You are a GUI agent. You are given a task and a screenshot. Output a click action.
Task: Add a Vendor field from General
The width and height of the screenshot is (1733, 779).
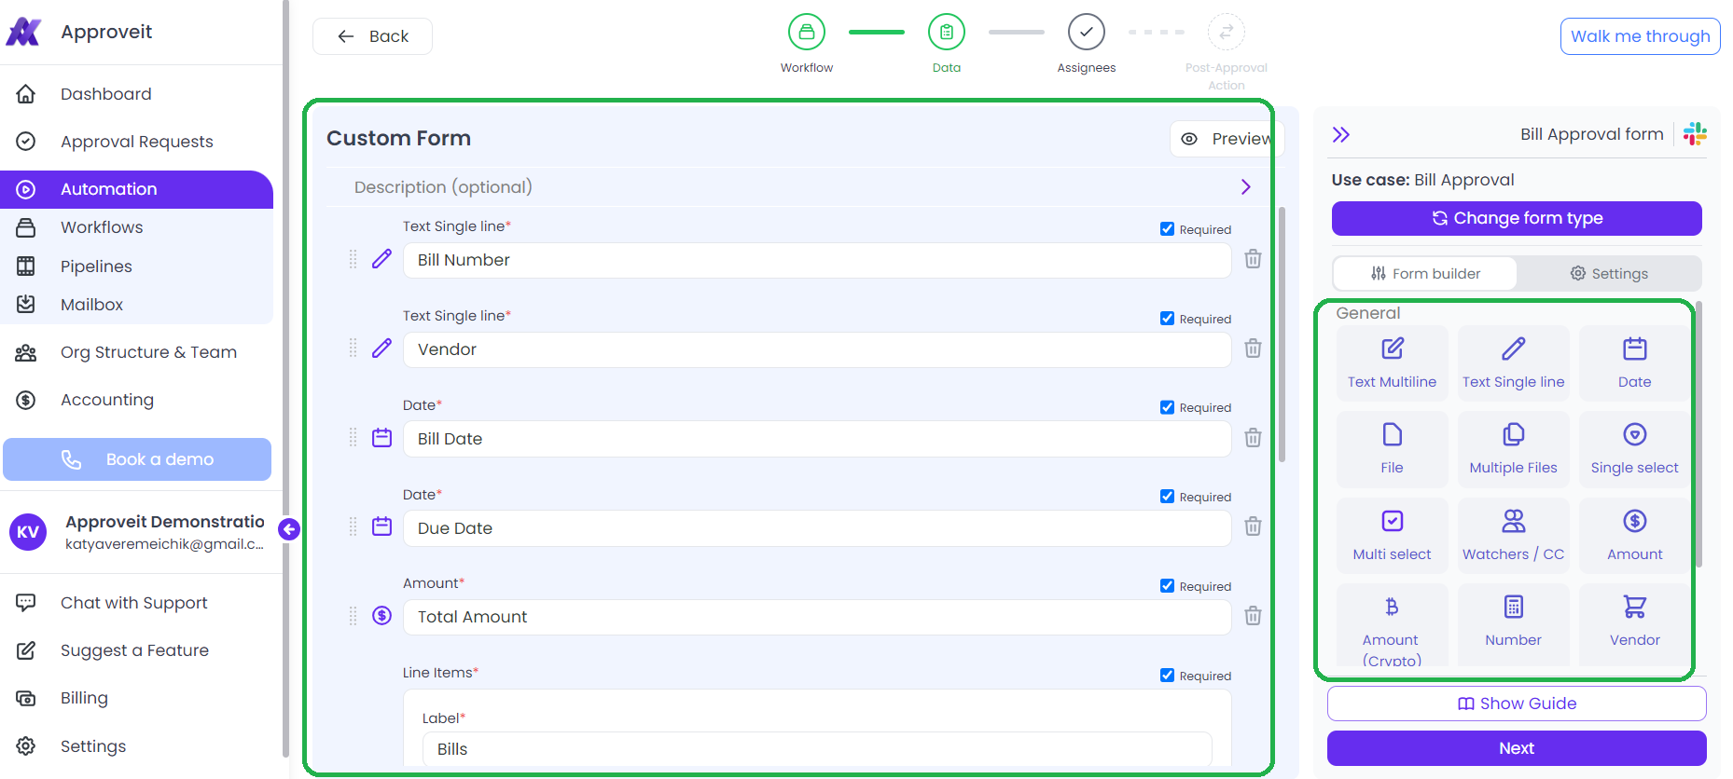[x=1634, y=624]
